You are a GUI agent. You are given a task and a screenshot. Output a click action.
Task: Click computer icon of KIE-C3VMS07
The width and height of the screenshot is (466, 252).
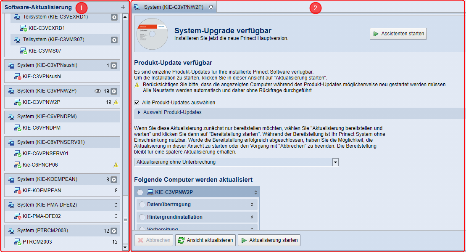click(24, 50)
